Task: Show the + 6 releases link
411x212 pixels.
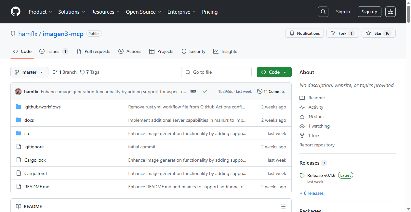Action: pyautogui.click(x=312, y=193)
